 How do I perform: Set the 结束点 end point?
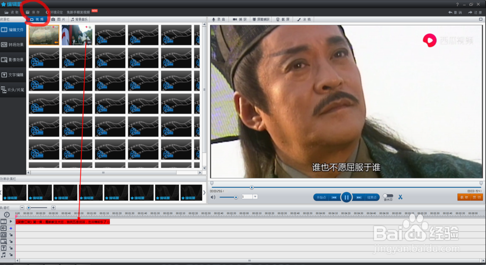pos(372,197)
